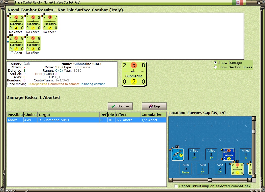Select the submarine counter with factors 3-6-7

50,23
